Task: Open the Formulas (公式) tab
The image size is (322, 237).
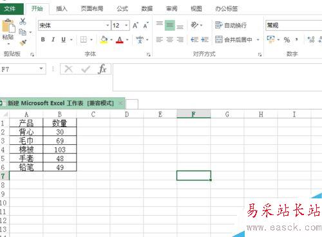Action: tap(122, 8)
